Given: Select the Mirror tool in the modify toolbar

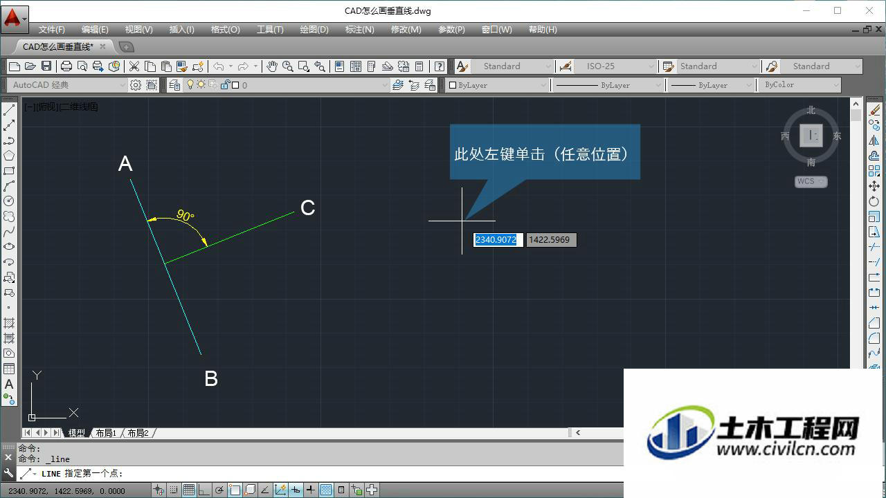Looking at the screenshot, I should [874, 140].
